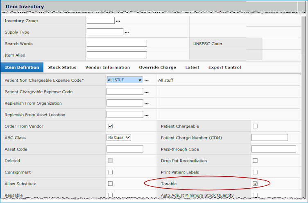This screenshot has width=308, height=203.
Task: Open lookup for Patient Chargeable Expense Code
Action: click(146, 92)
